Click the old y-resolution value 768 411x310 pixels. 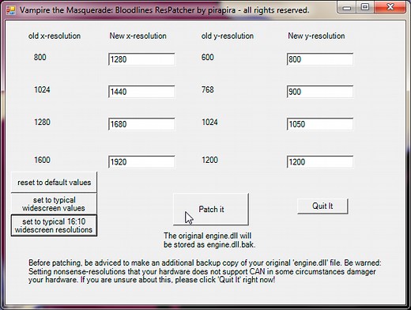point(208,89)
